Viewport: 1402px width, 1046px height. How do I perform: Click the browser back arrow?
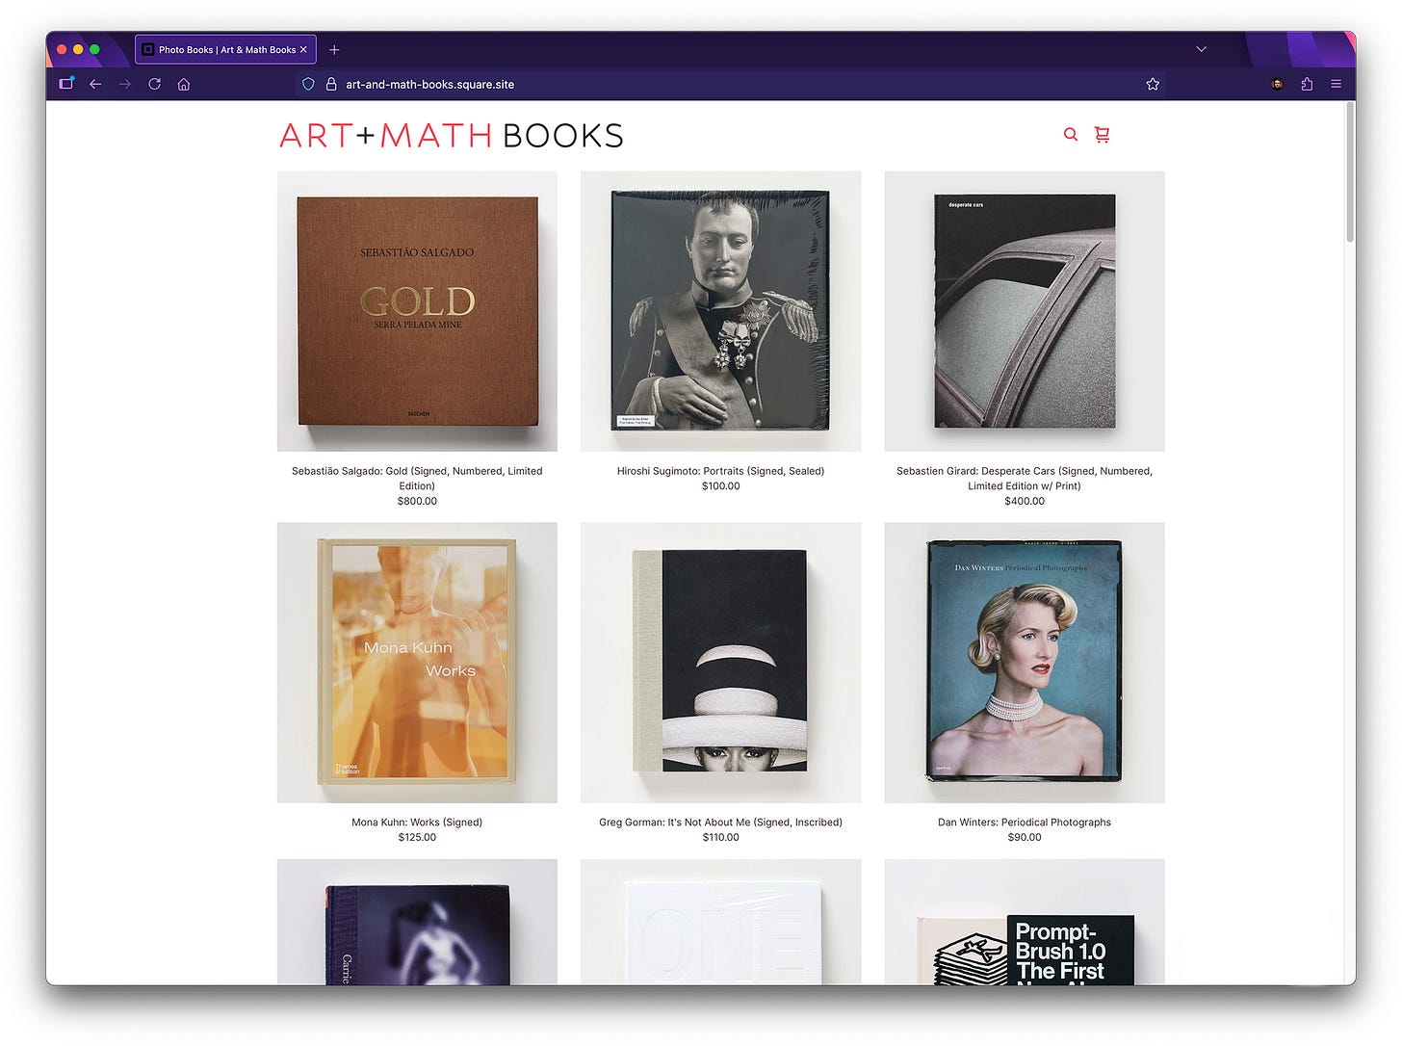[95, 85]
